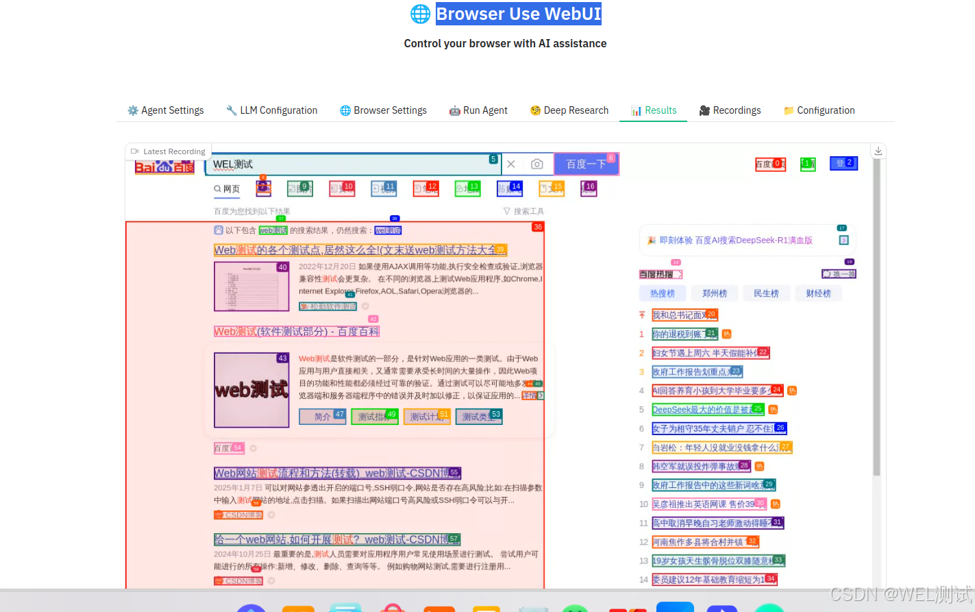Open 'Web测试(软件测试部分) - 百度百科' result
The width and height of the screenshot is (975, 612).
297,332
